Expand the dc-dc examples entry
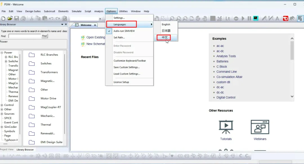The image size is (304, 164). 214,92
